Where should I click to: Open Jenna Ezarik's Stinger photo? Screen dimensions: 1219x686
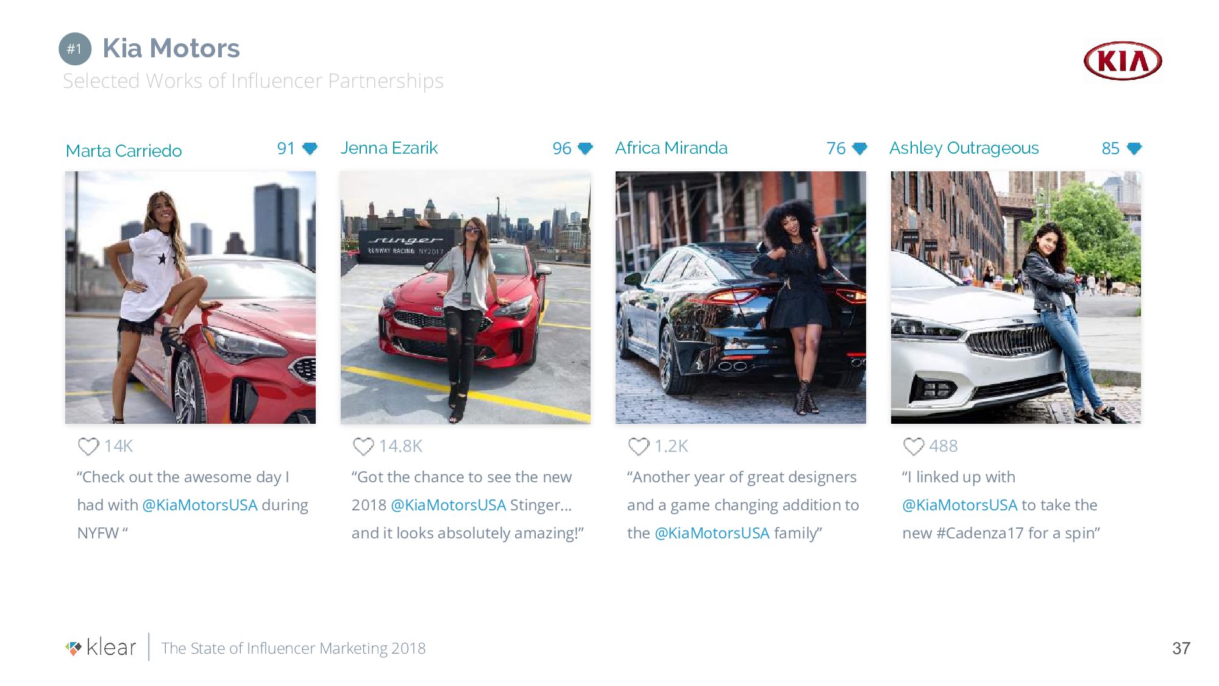point(465,298)
